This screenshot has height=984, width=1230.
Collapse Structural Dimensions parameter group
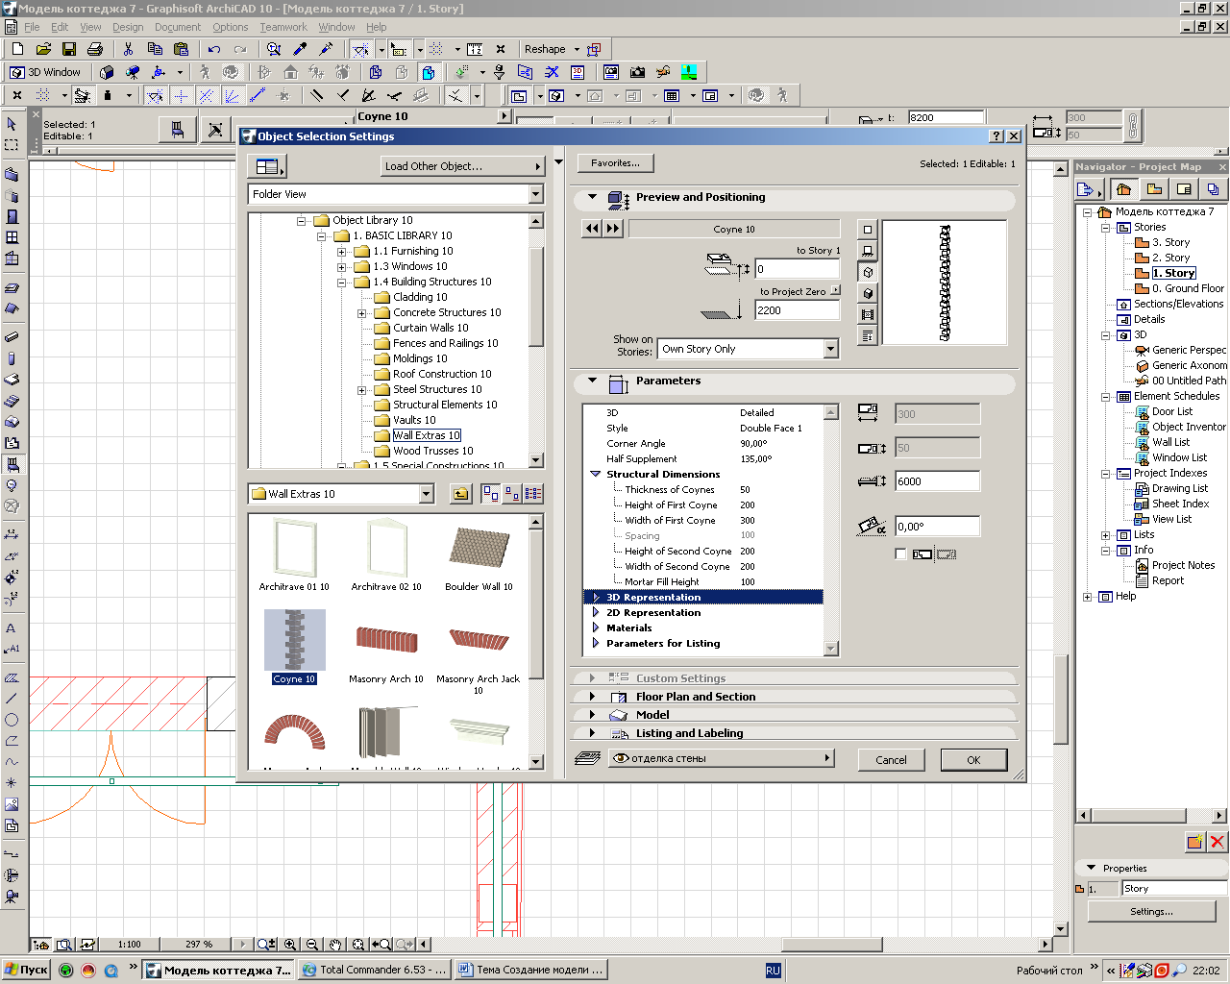click(x=596, y=474)
